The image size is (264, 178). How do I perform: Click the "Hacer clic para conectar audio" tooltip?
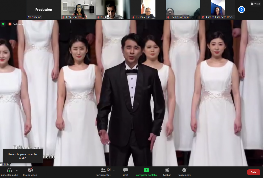point(23,156)
